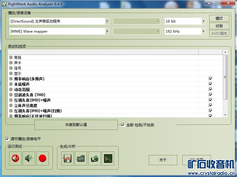
Task: Open the 192 kHz sample rate dropdown
Action: (x=203, y=31)
